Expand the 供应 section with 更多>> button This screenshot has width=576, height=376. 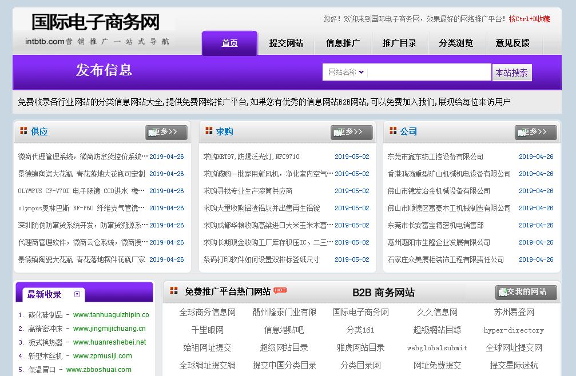(166, 132)
